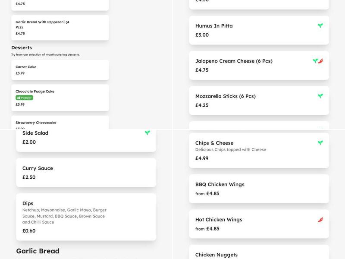Open the BBQ Chicken Wings item

(x=259, y=187)
